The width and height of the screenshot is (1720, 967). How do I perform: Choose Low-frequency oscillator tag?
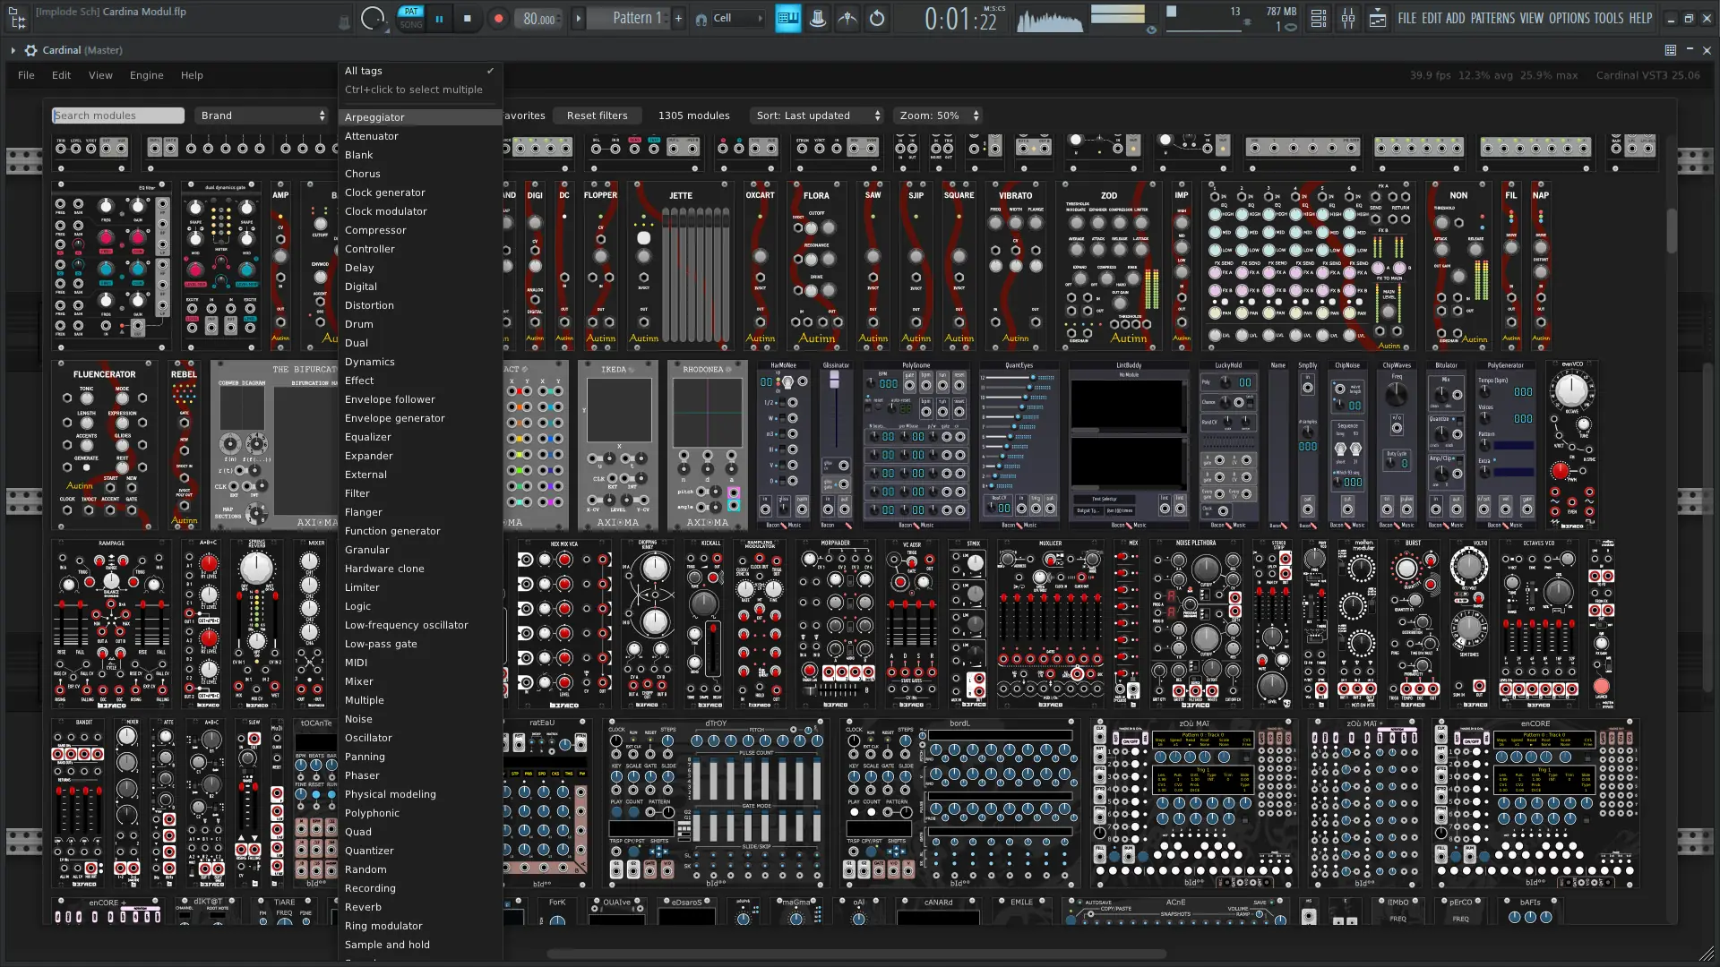point(406,625)
